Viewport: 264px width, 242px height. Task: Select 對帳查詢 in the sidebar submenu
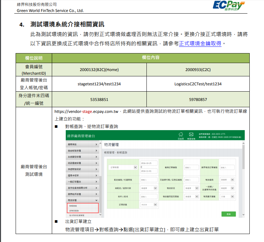tap(73, 206)
